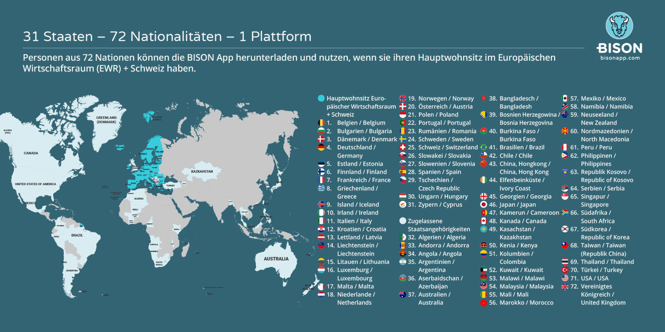Click the Norway flag icon

click(403, 98)
